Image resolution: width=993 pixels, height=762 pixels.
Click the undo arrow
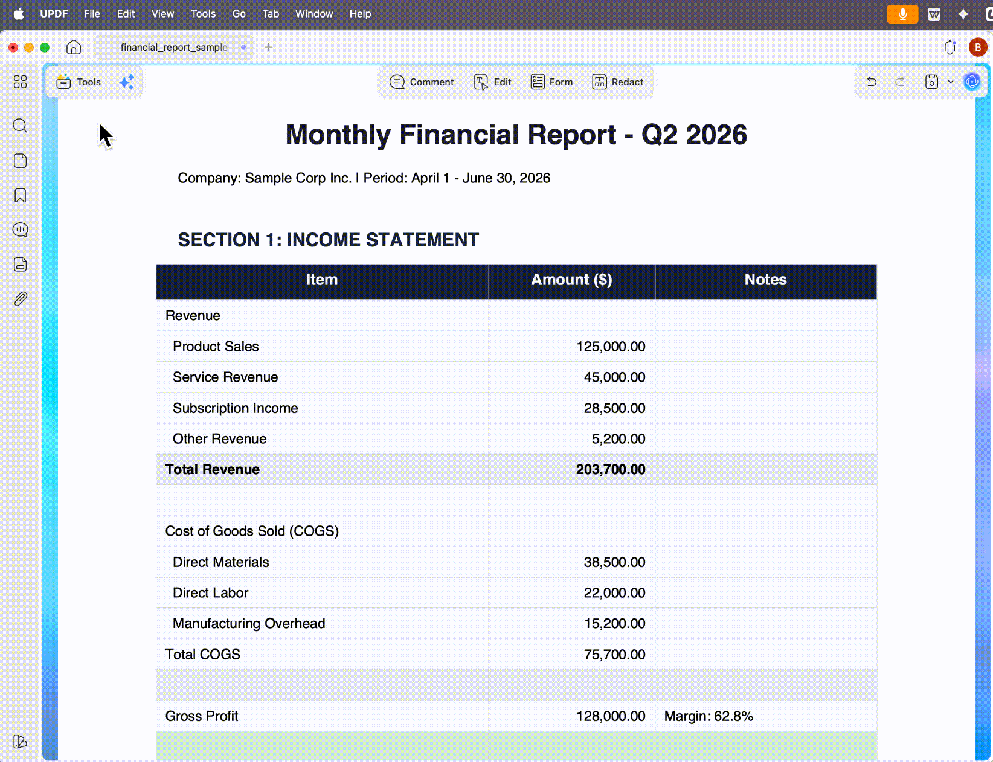pyautogui.click(x=872, y=82)
